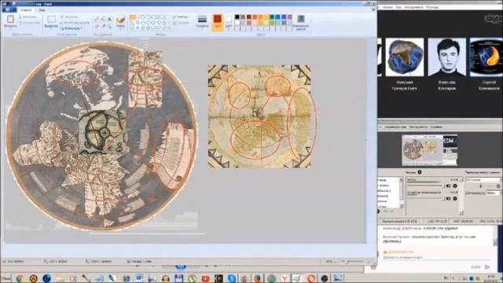The width and height of the screenshot is (503, 283).
Task: Switch to the Home tab in Paint
Action: click(x=26, y=10)
